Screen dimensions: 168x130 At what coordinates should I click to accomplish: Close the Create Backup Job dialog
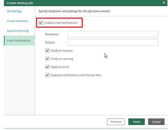(164, 3)
